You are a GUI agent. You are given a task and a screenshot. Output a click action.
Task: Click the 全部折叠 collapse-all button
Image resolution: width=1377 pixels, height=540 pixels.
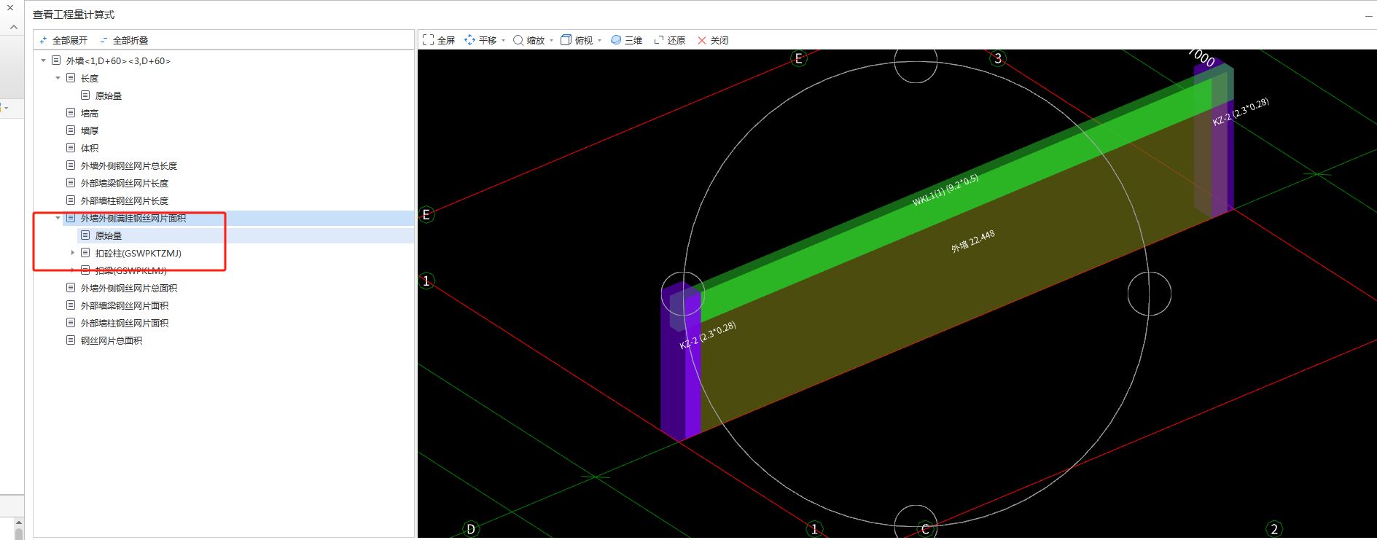click(x=124, y=40)
